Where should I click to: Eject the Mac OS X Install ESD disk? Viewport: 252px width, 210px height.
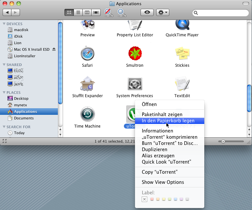tap(54, 49)
